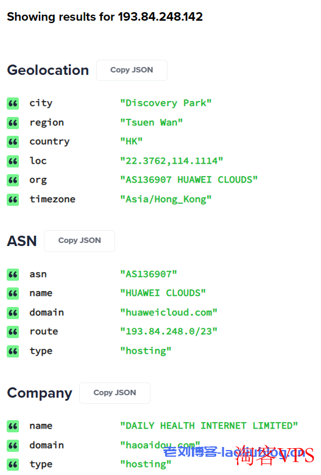The height and width of the screenshot is (475, 321).
Task: Click the quote icon beside Company name
Action: (13, 426)
